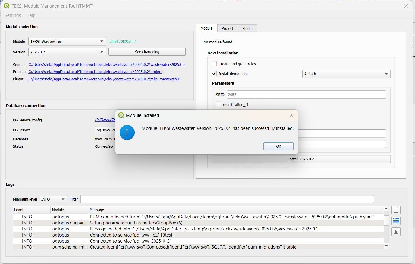Expand the Version dropdown showing 2025.0.2

click(x=67, y=52)
